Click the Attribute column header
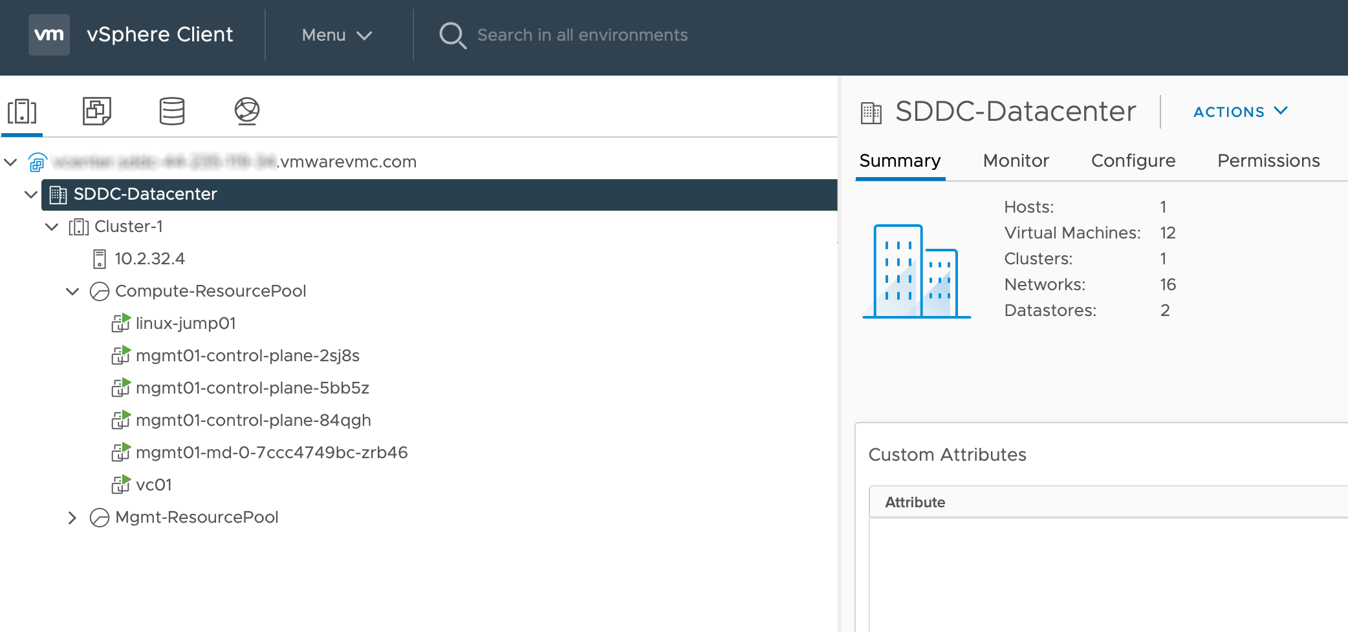 [x=915, y=502]
